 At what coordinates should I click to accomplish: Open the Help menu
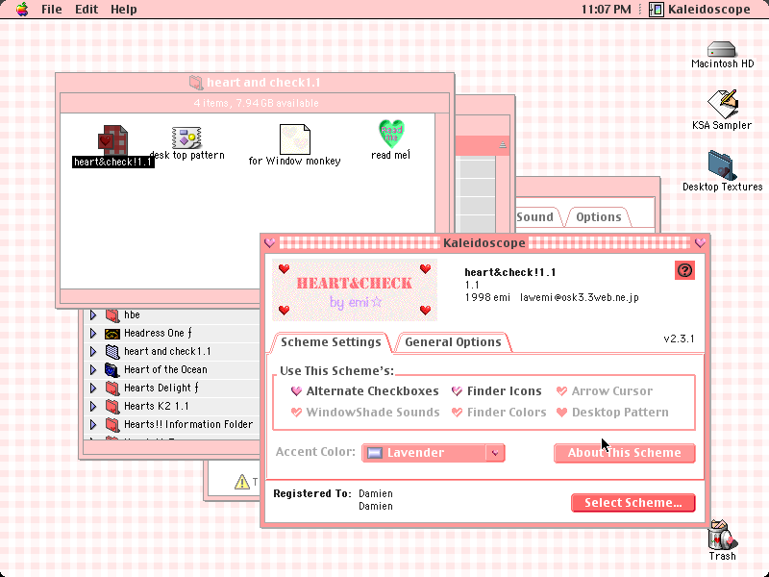(x=124, y=10)
